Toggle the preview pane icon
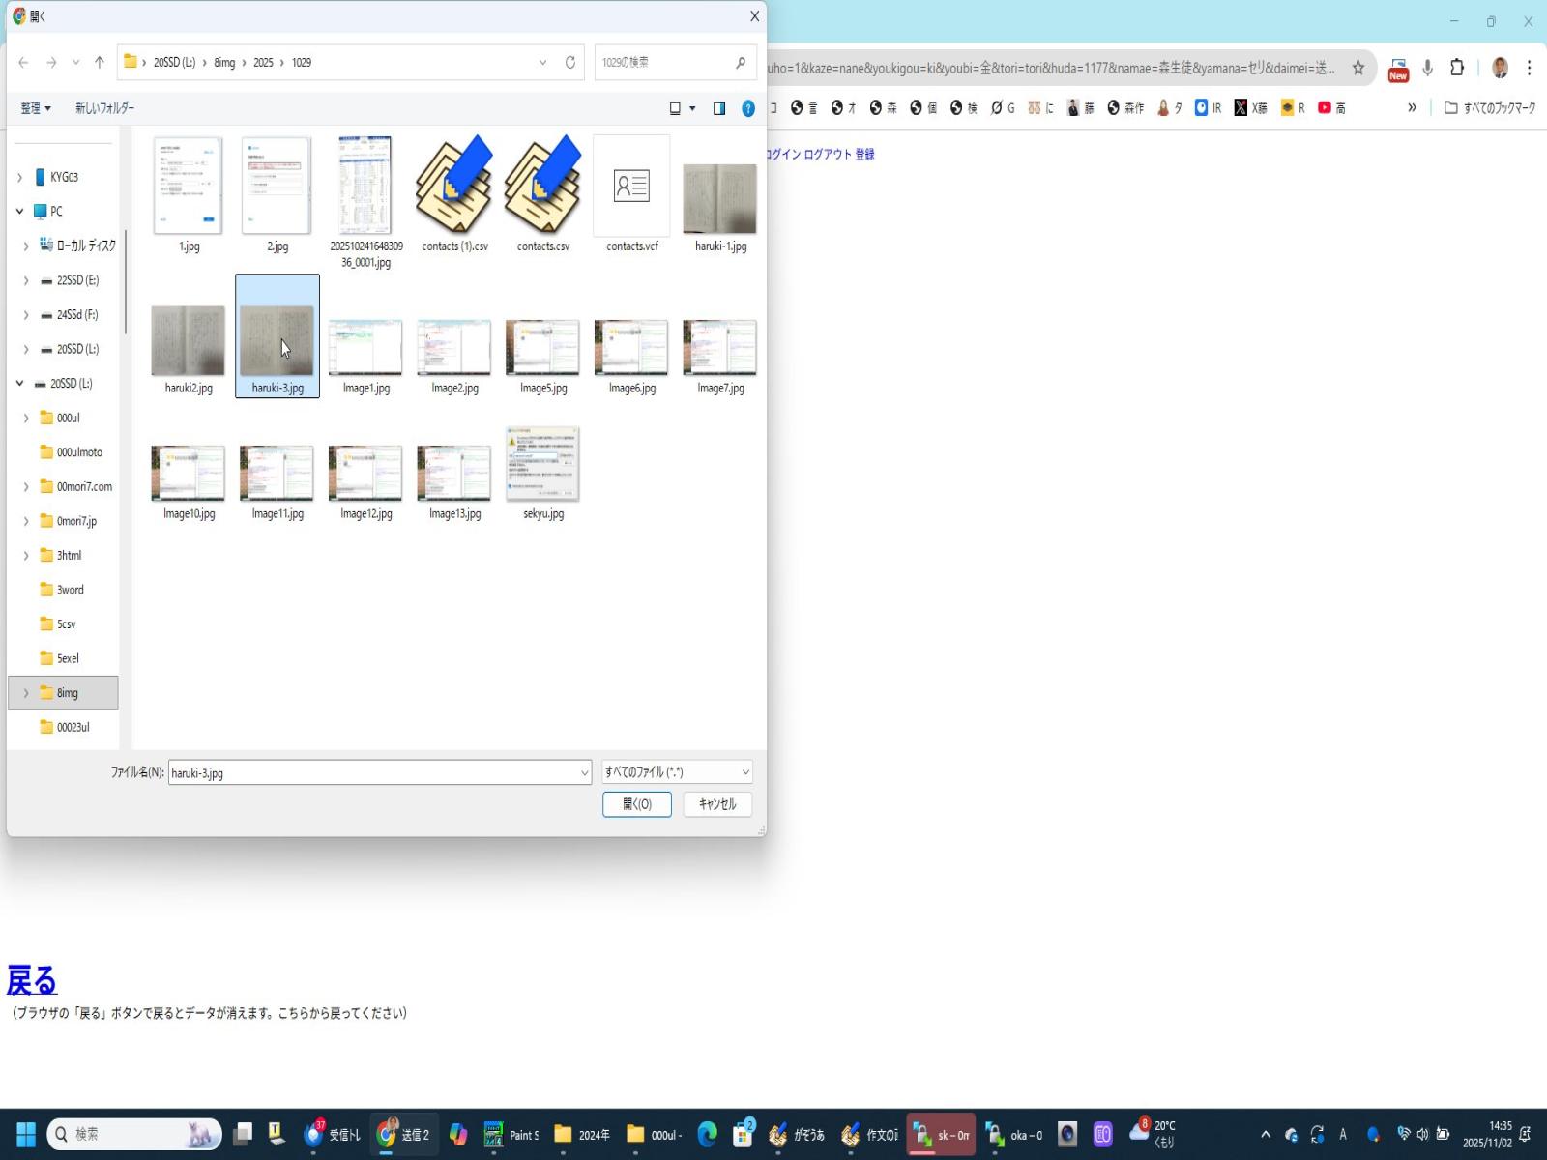The height and width of the screenshot is (1160, 1547). (x=719, y=108)
